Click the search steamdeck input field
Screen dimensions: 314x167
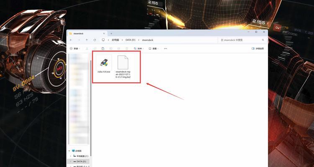[240, 40]
